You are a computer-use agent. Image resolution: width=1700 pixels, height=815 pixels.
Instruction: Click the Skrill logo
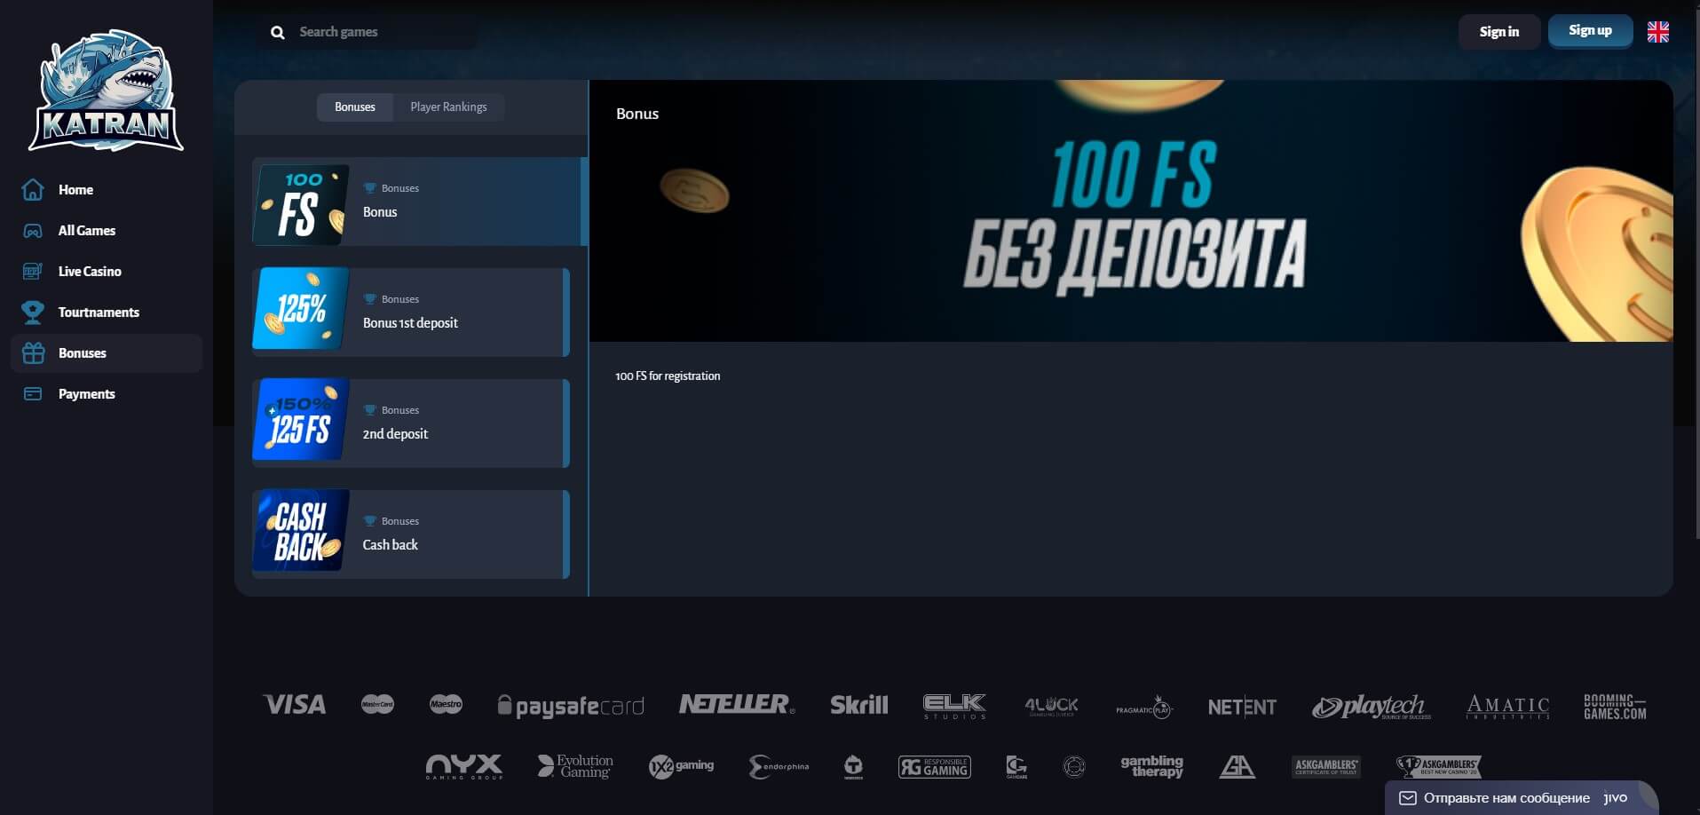tap(859, 705)
